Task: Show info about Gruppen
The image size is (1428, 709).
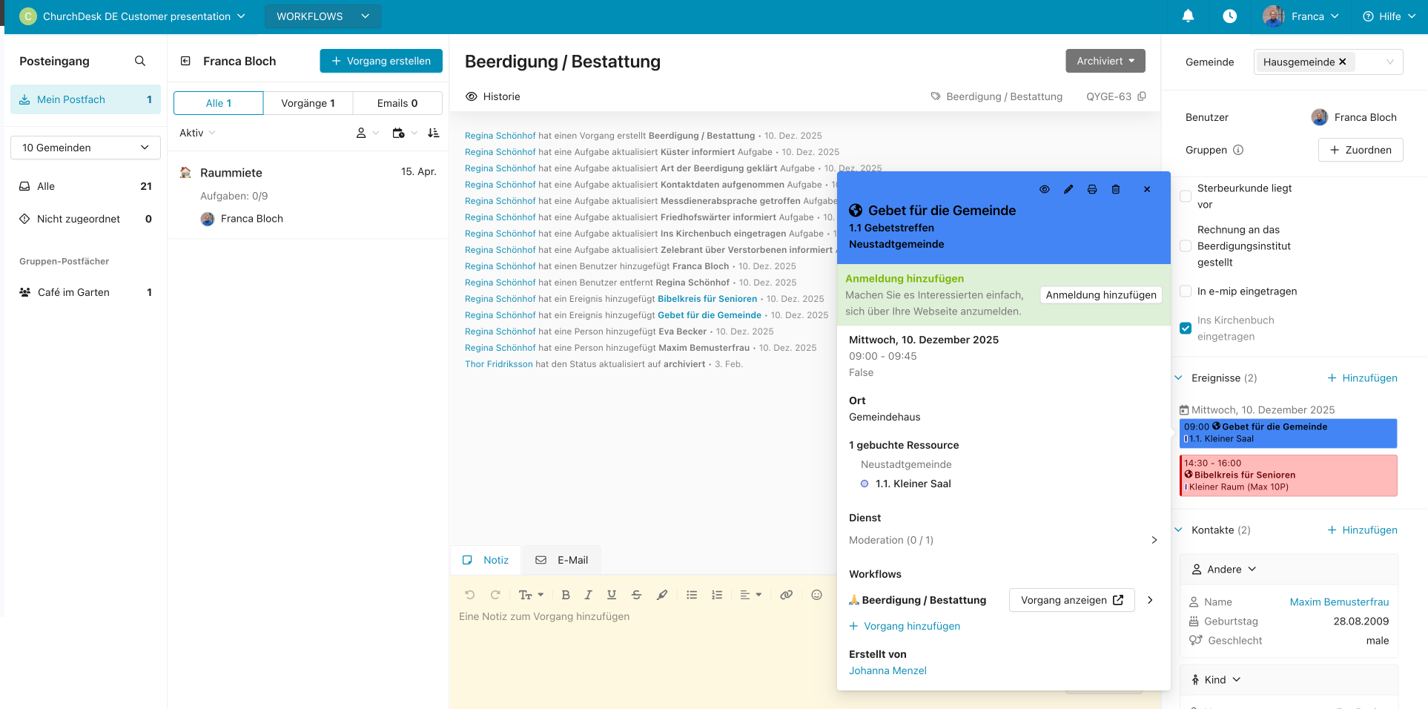Action: 1238,150
